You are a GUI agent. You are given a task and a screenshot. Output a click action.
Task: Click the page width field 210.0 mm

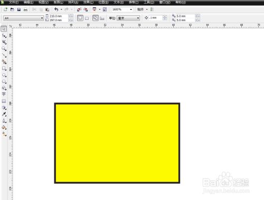[59, 16]
